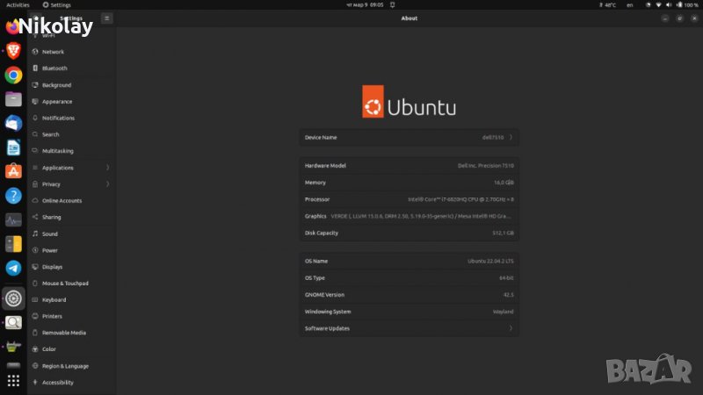The width and height of the screenshot is (703, 395).
Task: Open Google Chrome from the dock
Action: pos(13,75)
